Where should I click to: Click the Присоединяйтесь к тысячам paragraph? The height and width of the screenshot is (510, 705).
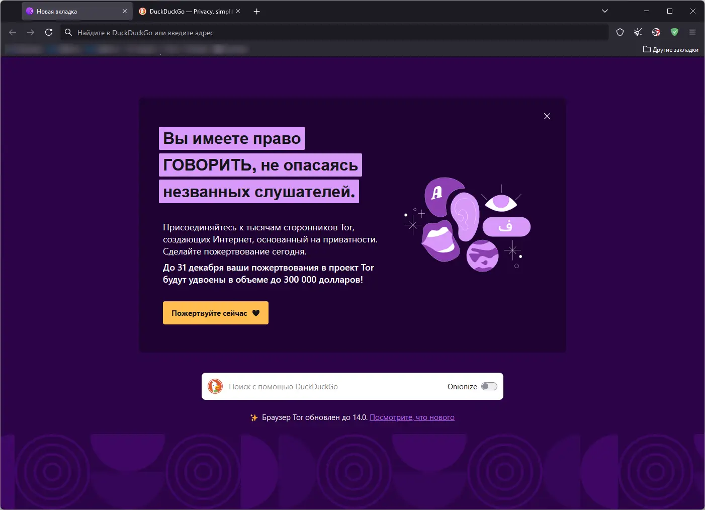tap(270, 239)
